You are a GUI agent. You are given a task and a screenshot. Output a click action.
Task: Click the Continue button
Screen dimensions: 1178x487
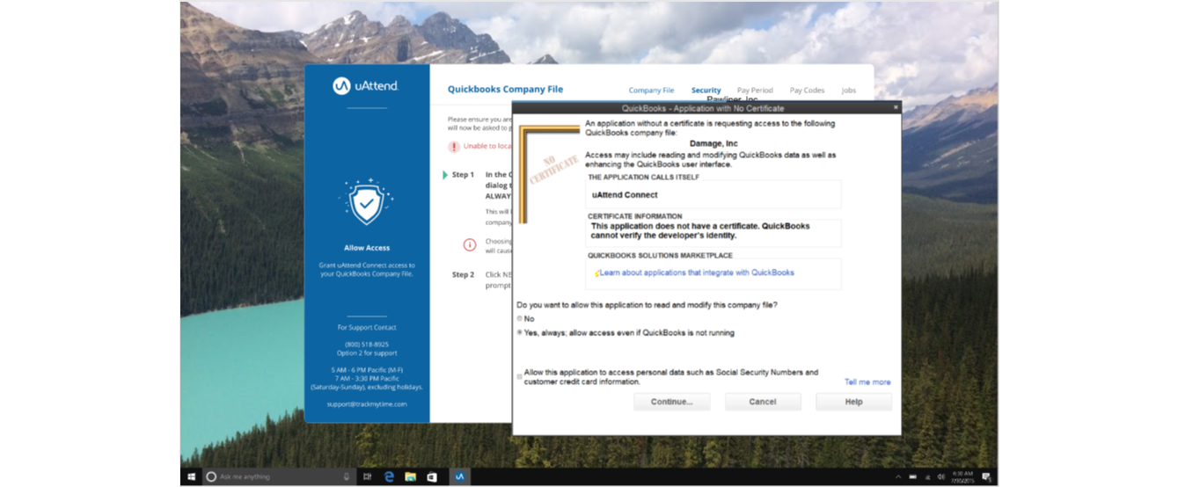pos(672,402)
